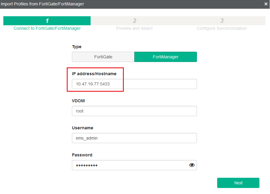
Task: Select FortiGate as the type
Action: (103, 57)
